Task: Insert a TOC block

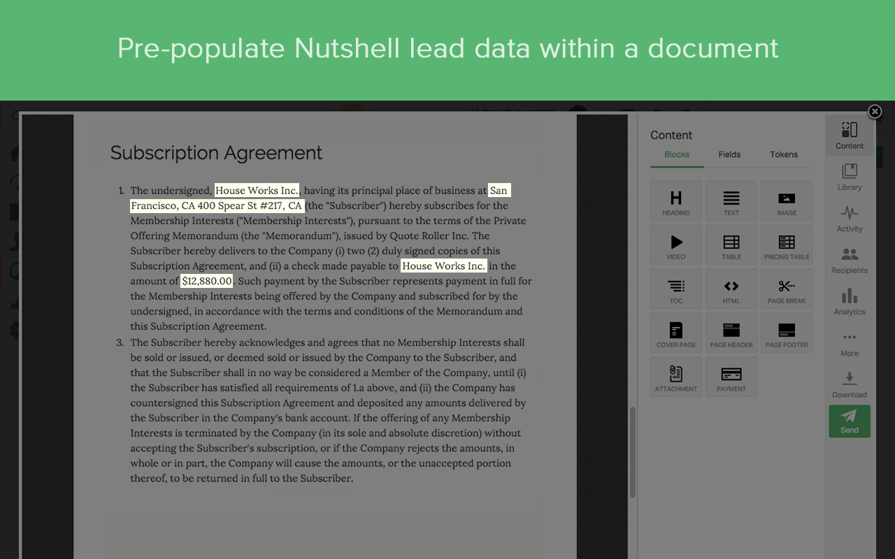Action: point(675,289)
